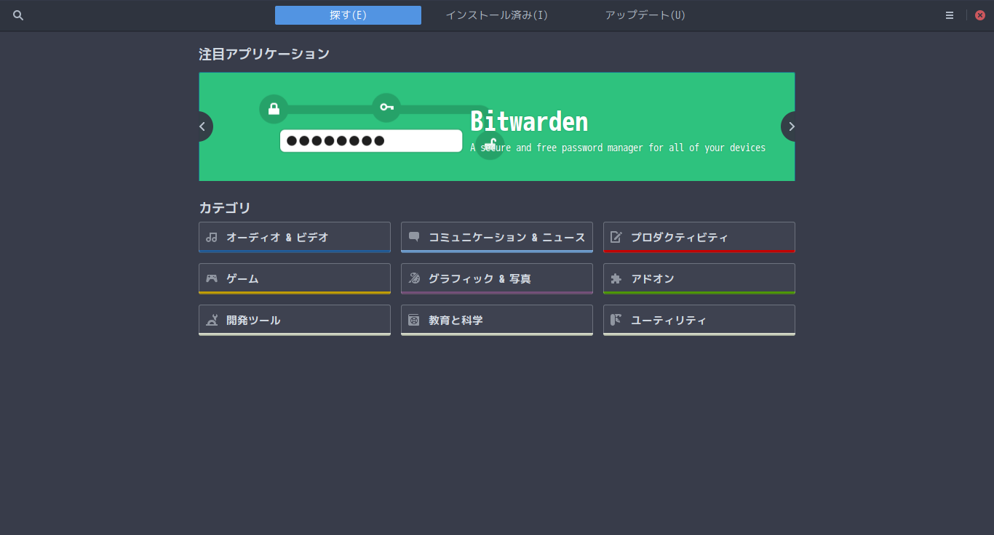
Task: Open the ゲーム category
Action: coord(295,278)
